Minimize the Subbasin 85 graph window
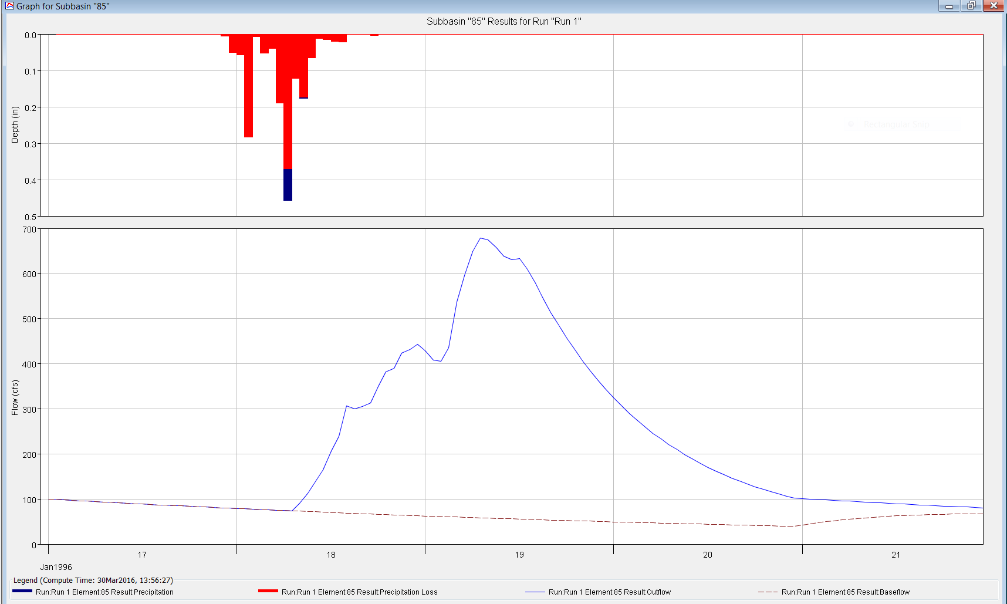 click(948, 6)
